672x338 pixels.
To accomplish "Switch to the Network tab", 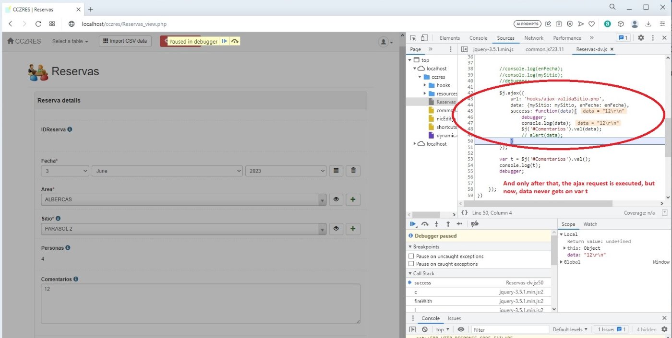I will [534, 38].
